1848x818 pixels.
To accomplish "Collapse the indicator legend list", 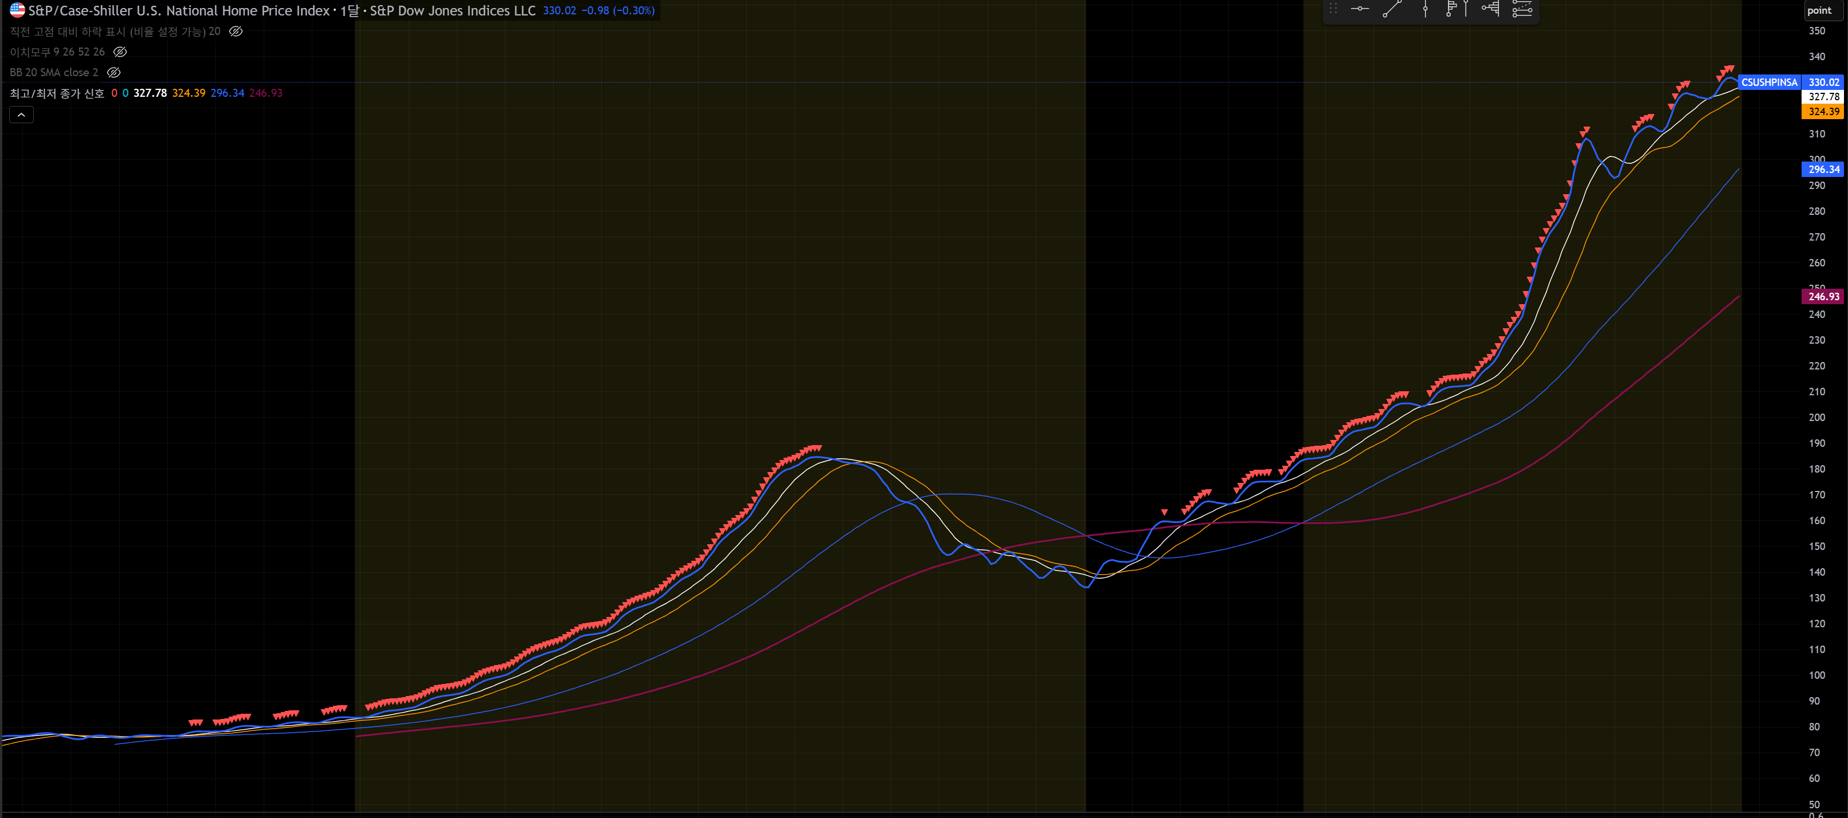I will pyautogui.click(x=22, y=115).
